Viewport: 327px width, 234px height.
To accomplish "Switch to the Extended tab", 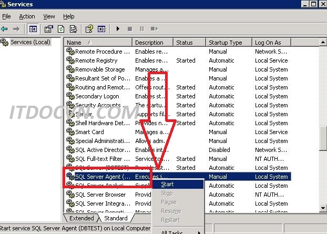I will click(x=81, y=218).
